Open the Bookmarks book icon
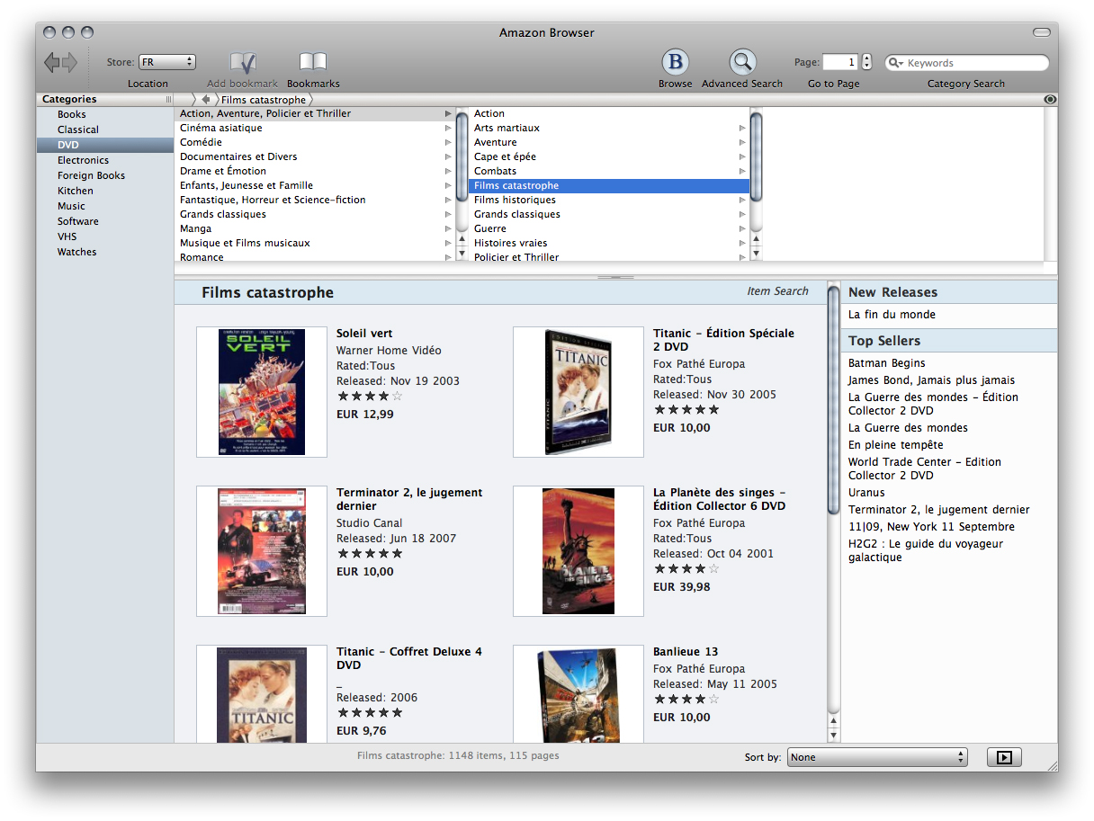Viewport: 1094px width, 821px height. point(313,62)
